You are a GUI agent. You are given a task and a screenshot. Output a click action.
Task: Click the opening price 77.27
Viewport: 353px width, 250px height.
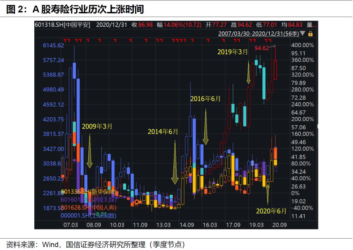pos(219,25)
